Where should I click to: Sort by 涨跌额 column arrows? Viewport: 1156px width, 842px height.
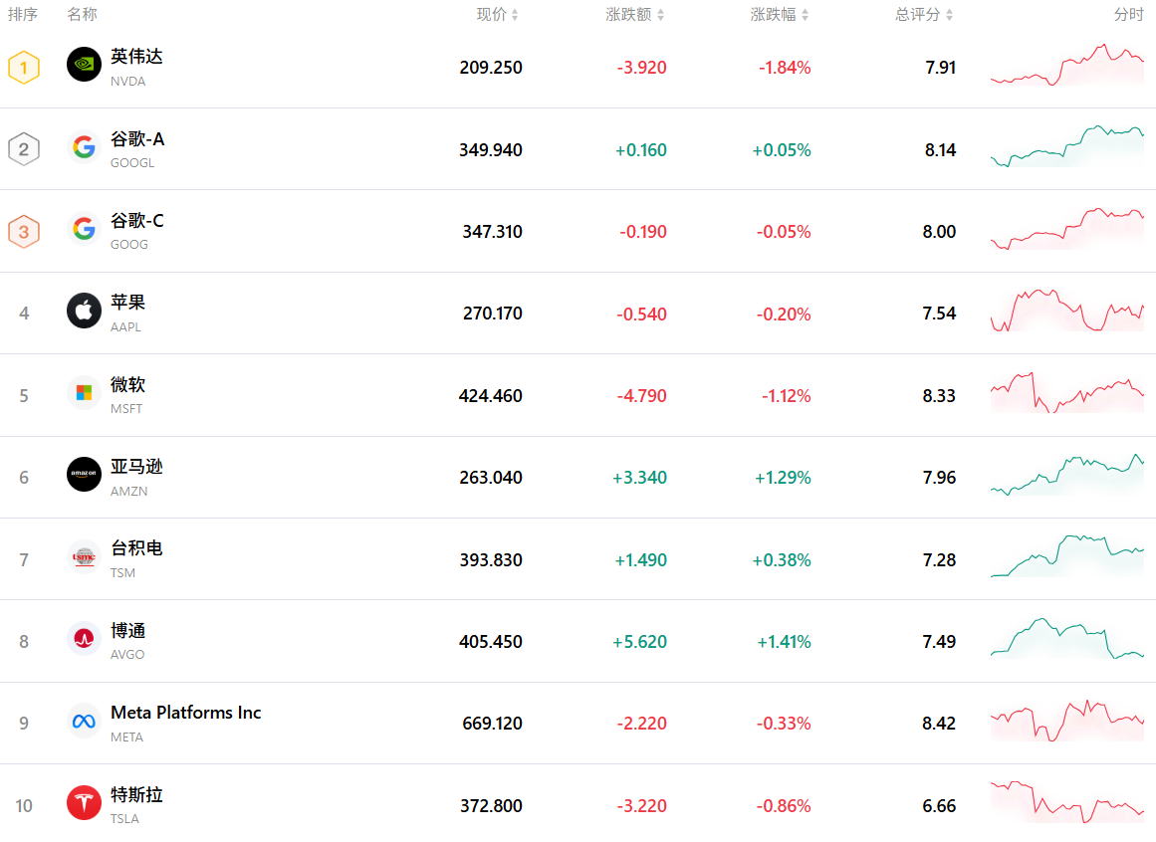click(x=660, y=15)
